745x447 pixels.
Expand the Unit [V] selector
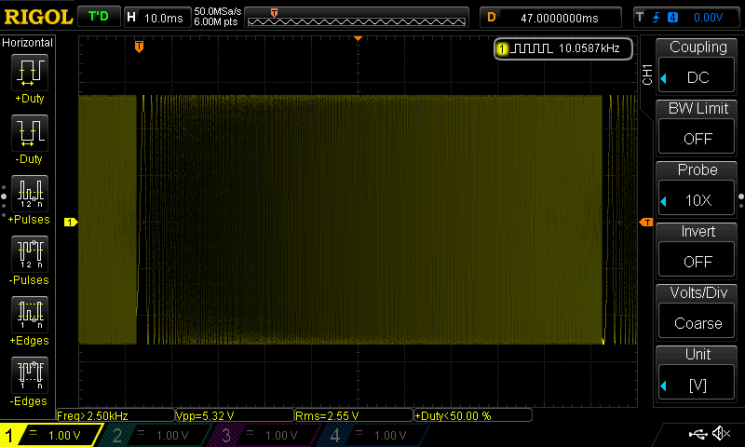[698, 372]
